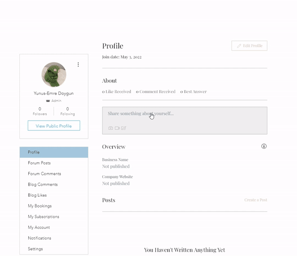Navigate to My Subscriptions

click(x=44, y=217)
